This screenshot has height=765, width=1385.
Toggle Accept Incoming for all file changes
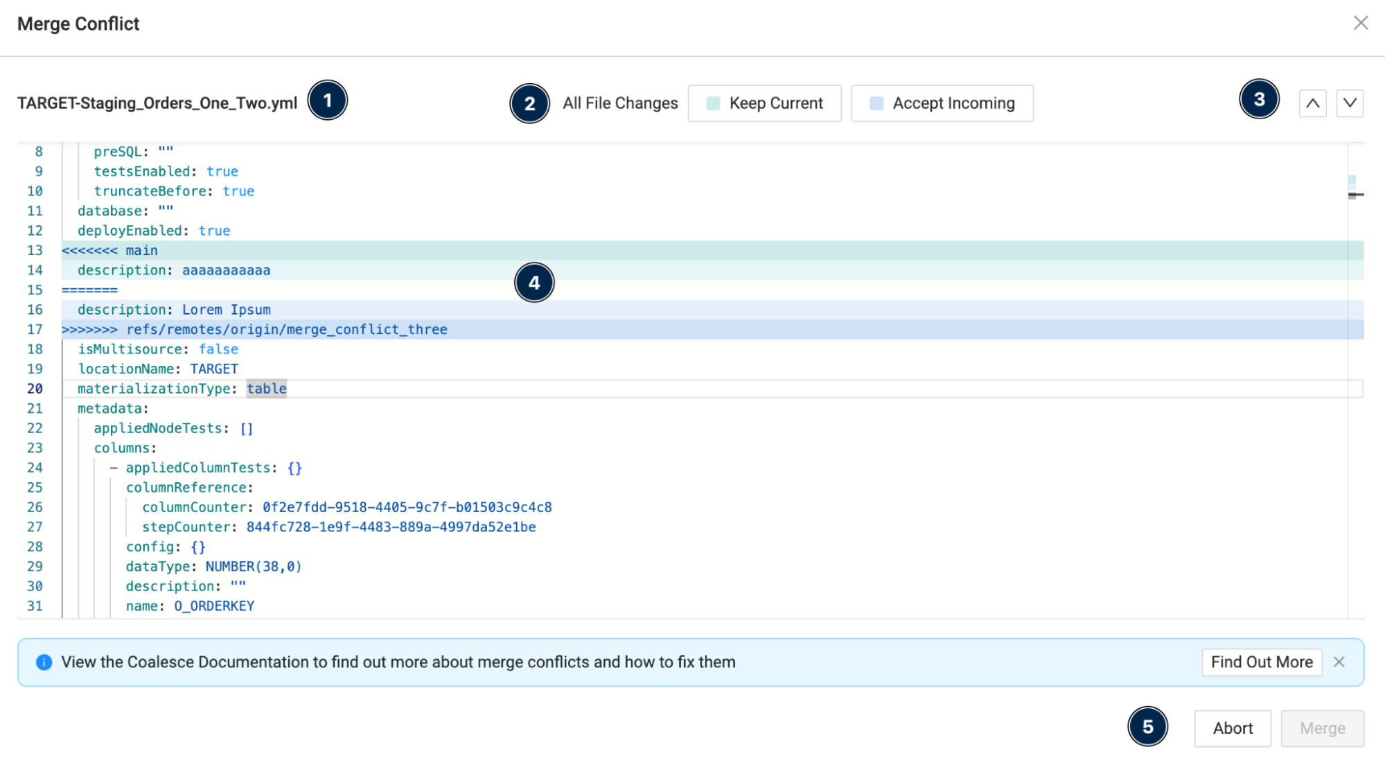pyautogui.click(x=939, y=103)
